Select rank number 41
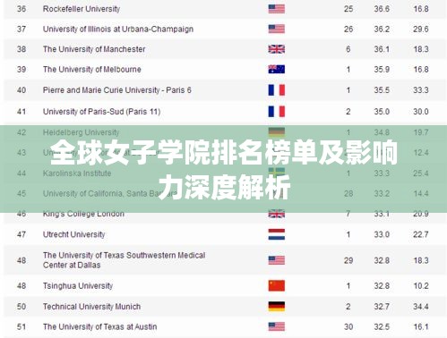The width and height of the screenshot is (447, 338). coord(21,112)
